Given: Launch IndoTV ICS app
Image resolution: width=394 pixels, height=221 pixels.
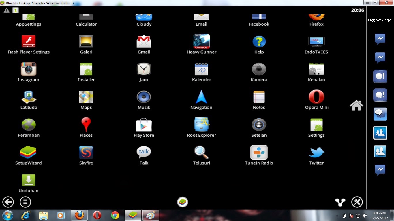Looking at the screenshot, I should pyautogui.click(x=316, y=41).
